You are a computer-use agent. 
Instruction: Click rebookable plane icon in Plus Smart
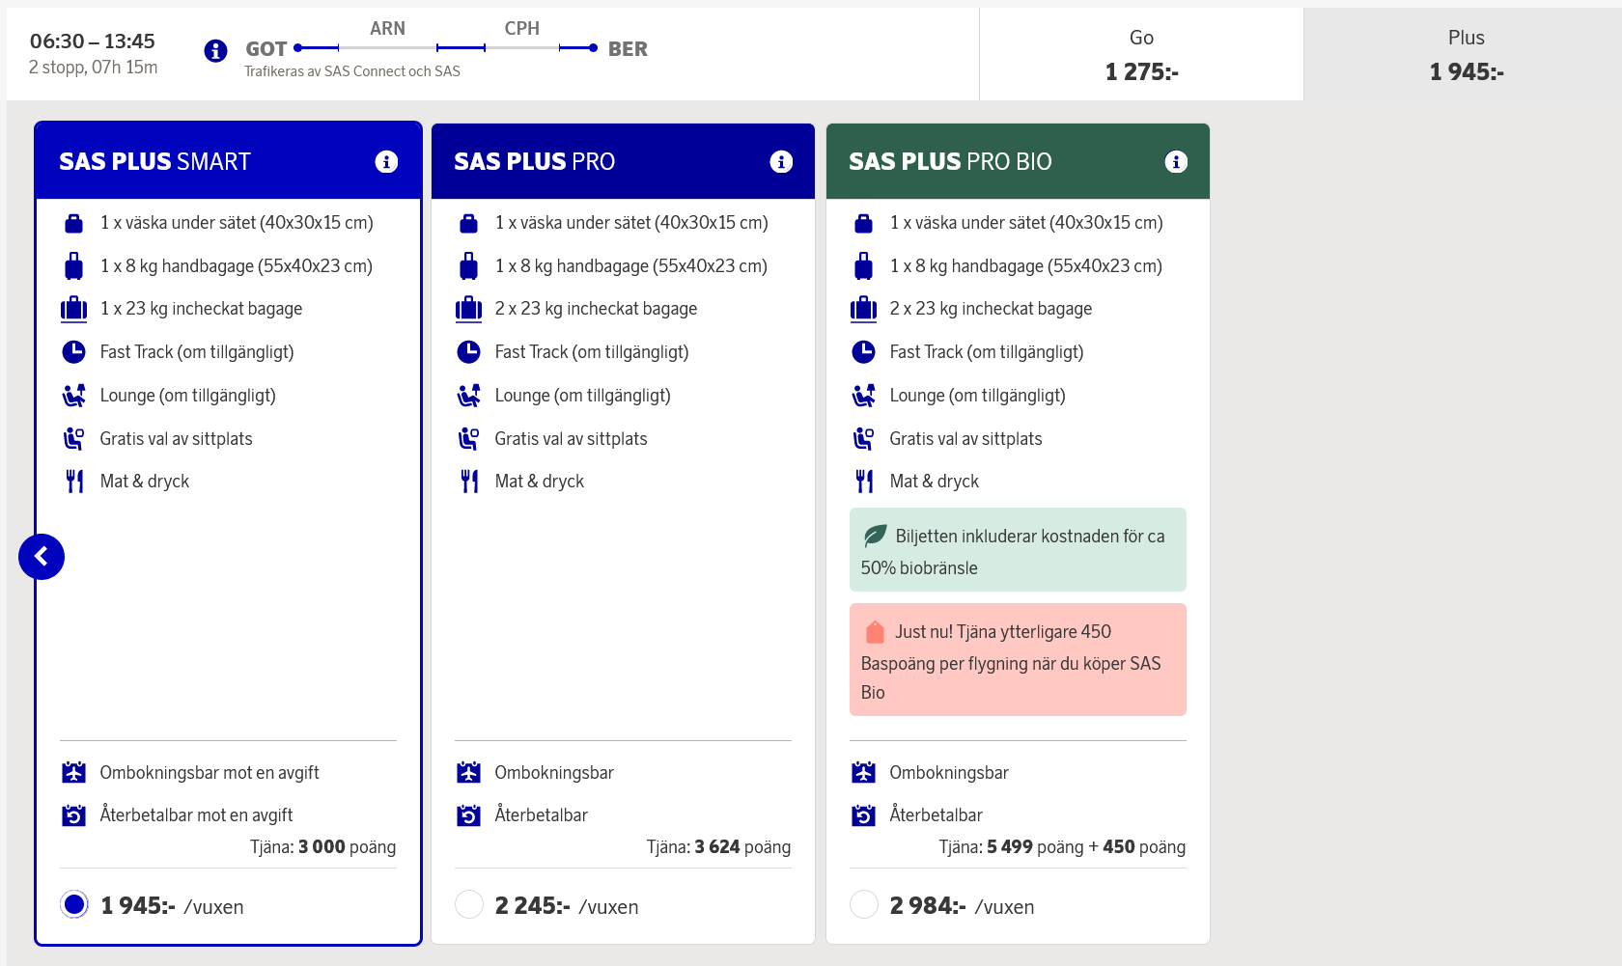[74, 772]
